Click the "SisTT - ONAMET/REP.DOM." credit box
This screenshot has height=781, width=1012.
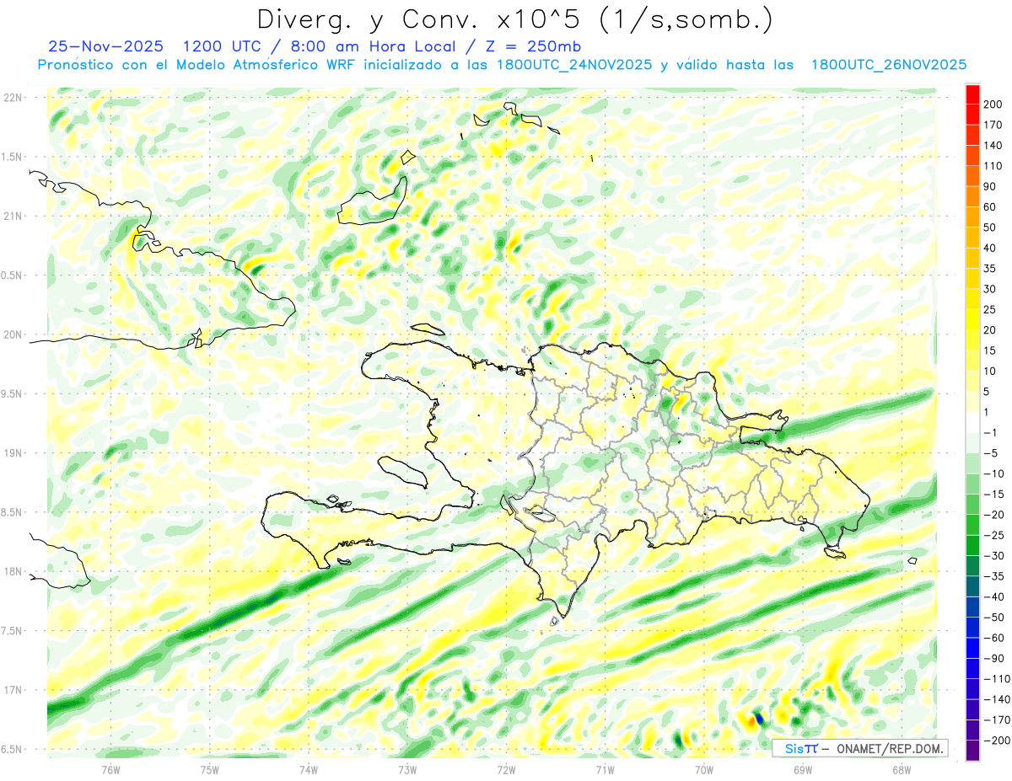860,748
